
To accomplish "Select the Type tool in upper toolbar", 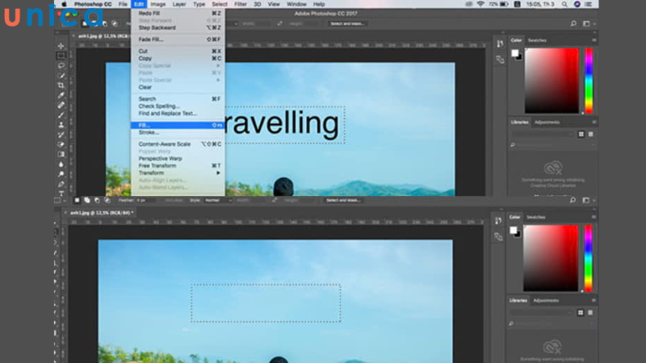I will coord(61,194).
